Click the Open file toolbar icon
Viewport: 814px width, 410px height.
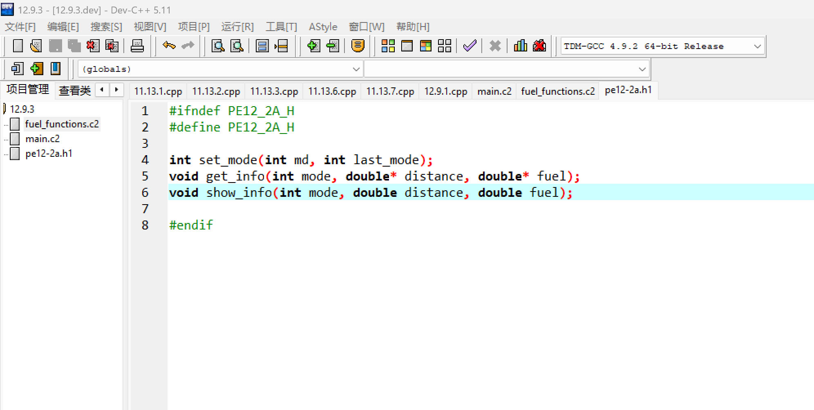point(36,46)
